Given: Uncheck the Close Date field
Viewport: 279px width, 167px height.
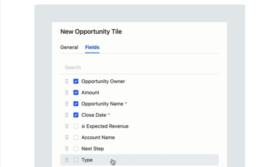Looking at the screenshot, I should (76, 115).
